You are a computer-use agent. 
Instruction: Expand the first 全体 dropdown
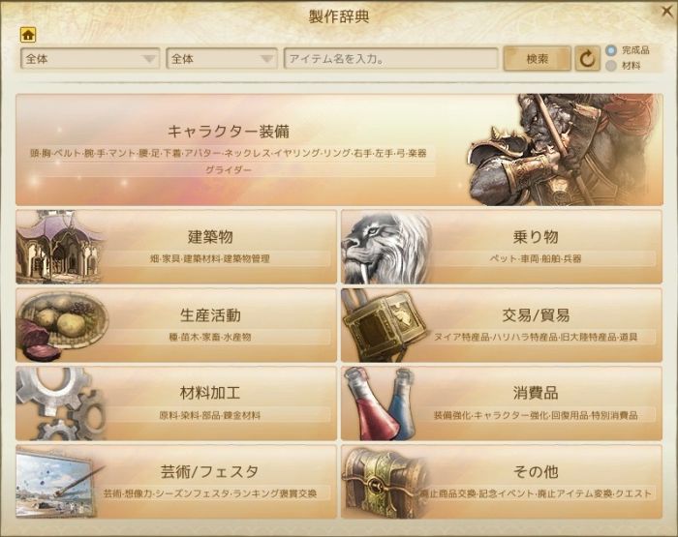[x=90, y=58]
